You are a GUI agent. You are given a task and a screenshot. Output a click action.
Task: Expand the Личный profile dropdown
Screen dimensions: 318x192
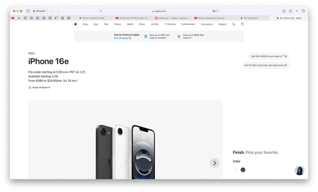[40, 11]
